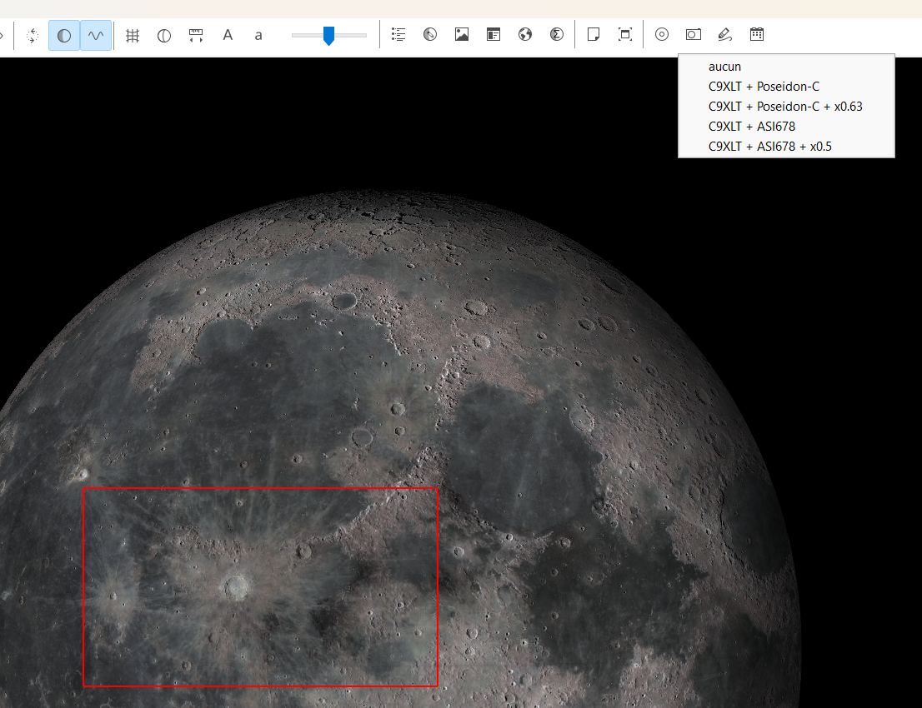The height and width of the screenshot is (708, 922).
Task: Click the fullscreen frame icon
Action: coord(625,35)
